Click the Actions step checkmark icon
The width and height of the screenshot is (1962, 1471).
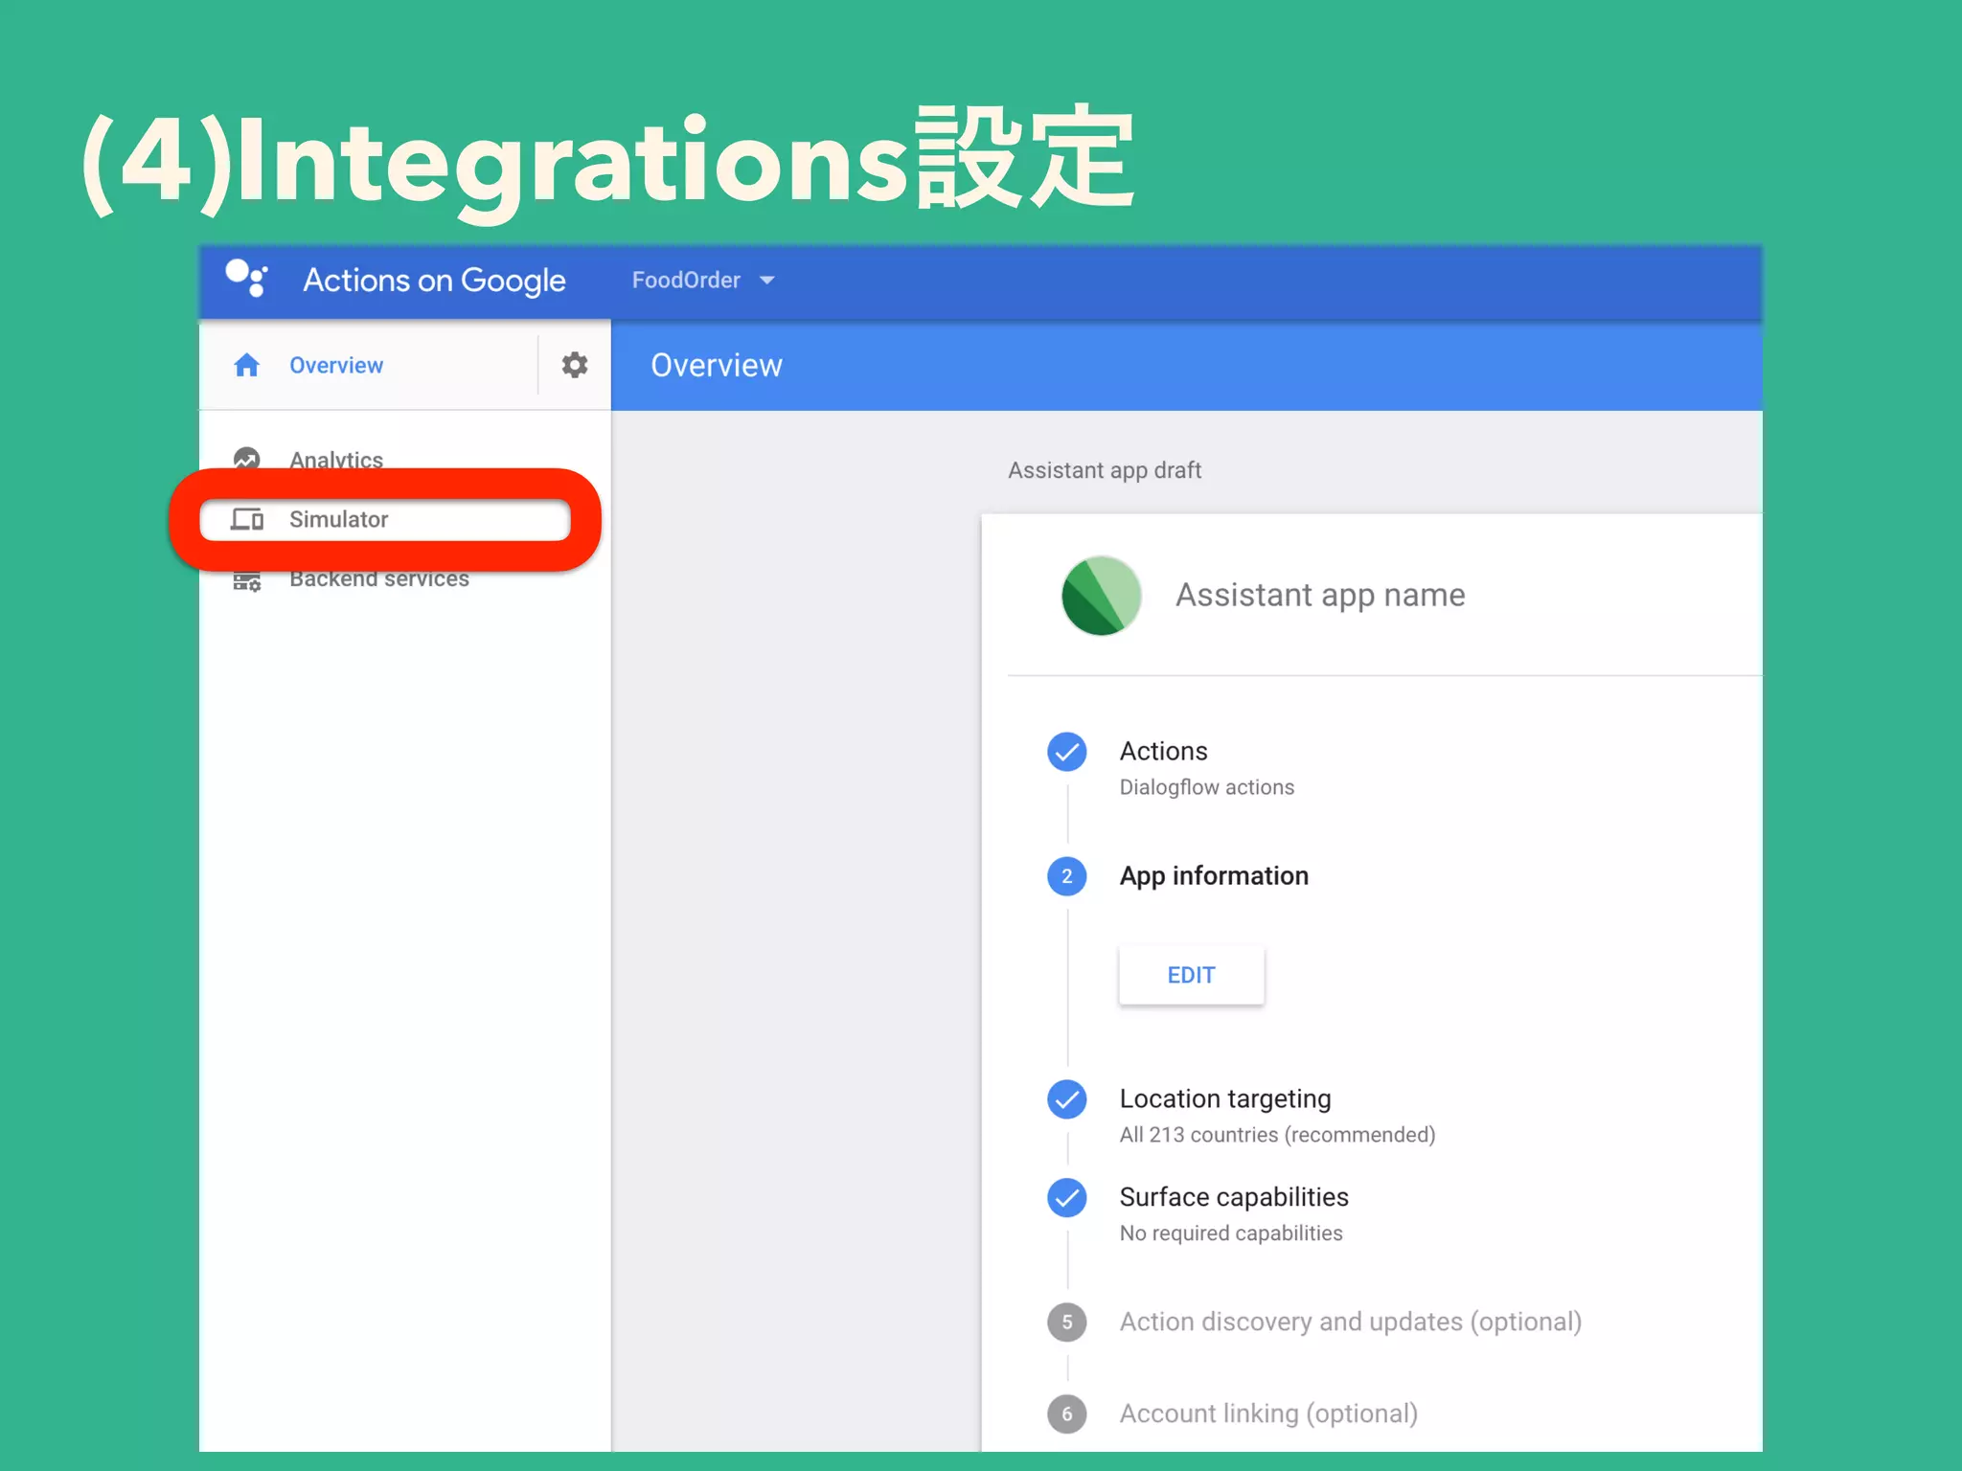click(x=1066, y=752)
